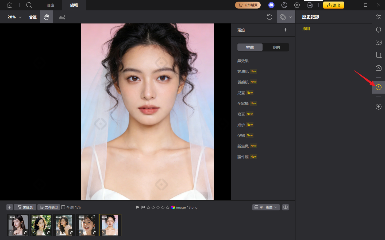Switch to the 圖庫 library tab
Screen dimensions: 385x240
(51, 5)
